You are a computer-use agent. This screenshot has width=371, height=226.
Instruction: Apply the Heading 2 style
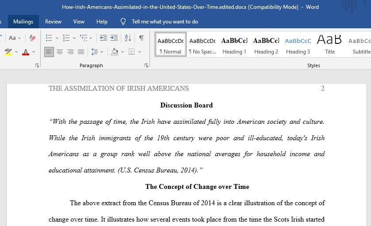(x=266, y=45)
